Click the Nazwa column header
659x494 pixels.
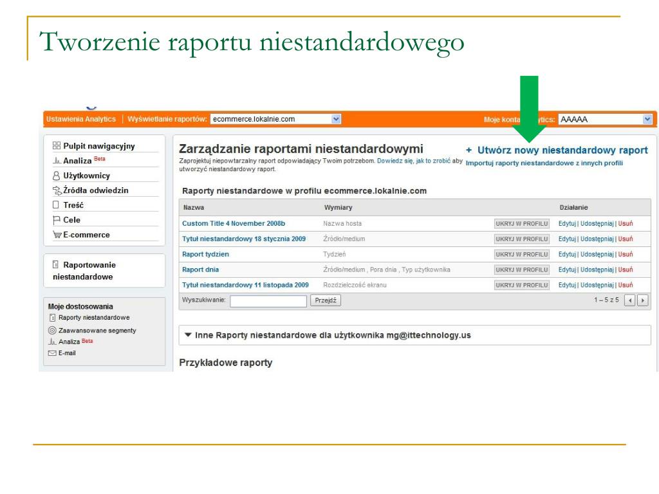click(x=194, y=208)
